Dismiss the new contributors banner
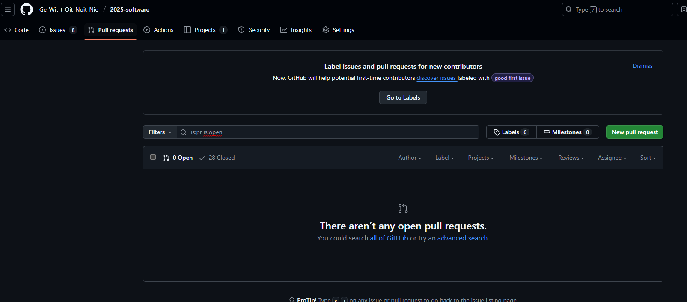Viewport: 687px width, 302px height. [642, 66]
